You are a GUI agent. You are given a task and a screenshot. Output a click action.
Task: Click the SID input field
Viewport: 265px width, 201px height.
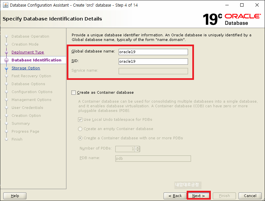153,62
